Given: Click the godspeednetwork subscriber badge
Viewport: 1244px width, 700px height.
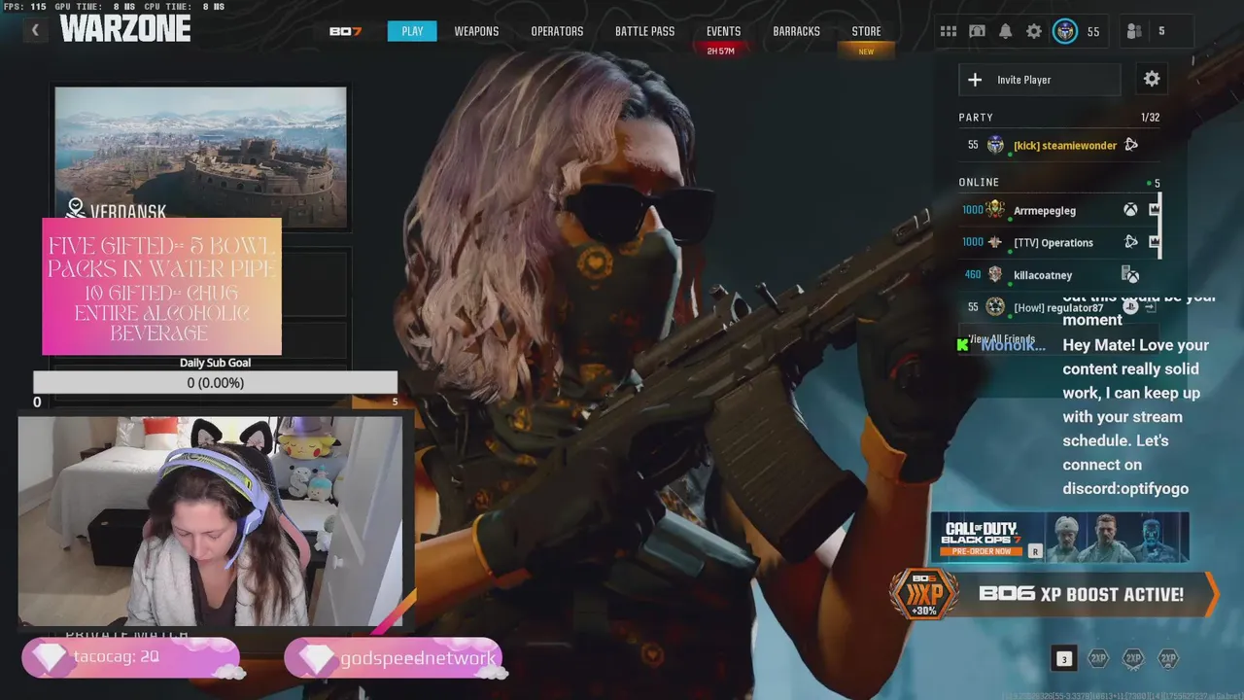Looking at the screenshot, I should pyautogui.click(x=393, y=658).
